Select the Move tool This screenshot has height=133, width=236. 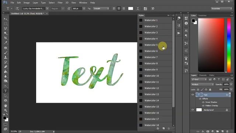coord(6,19)
